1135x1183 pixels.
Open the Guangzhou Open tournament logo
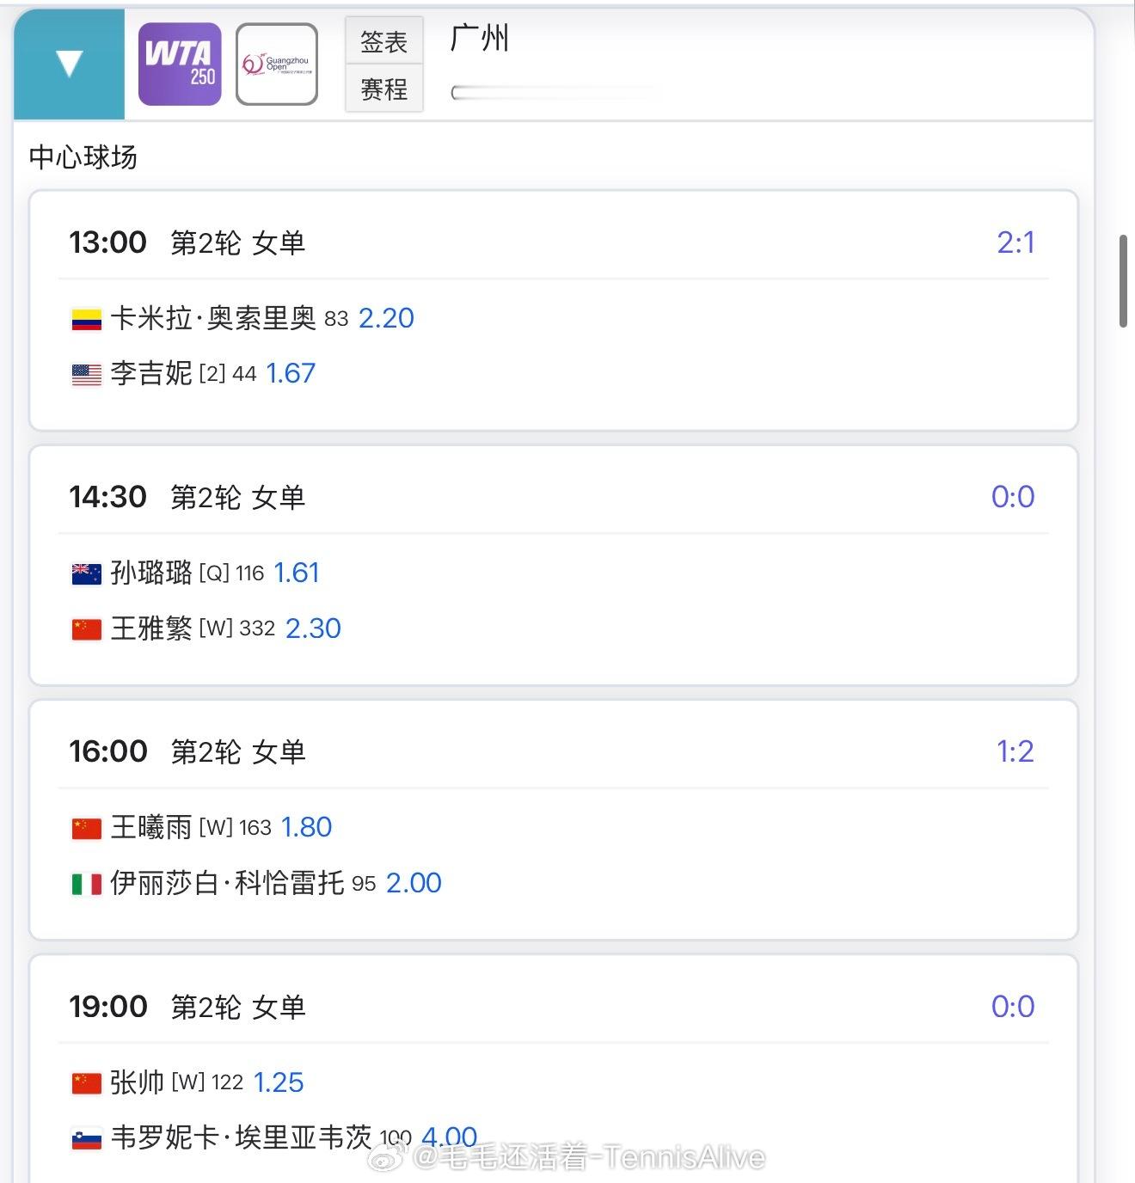coord(277,64)
